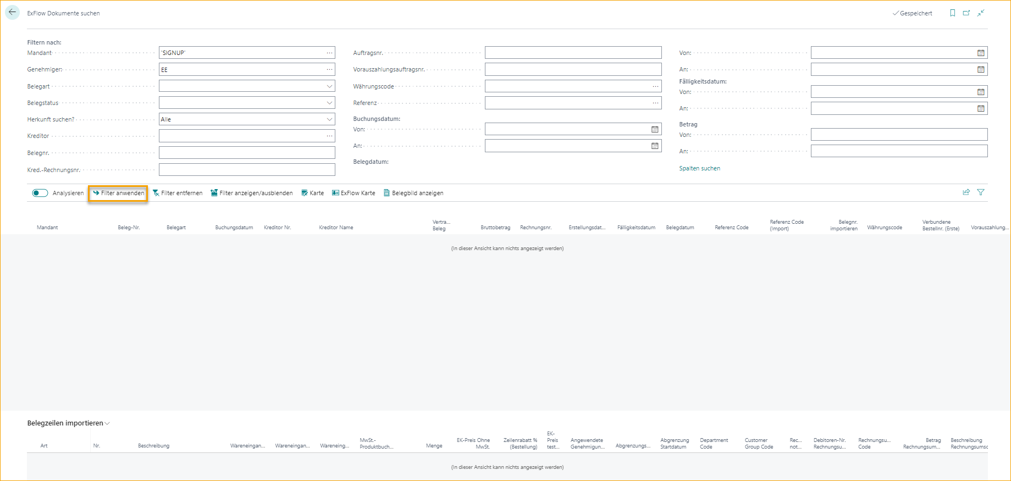Go back using the arrow icon
Image resolution: width=1011 pixels, height=481 pixels.
click(x=13, y=12)
